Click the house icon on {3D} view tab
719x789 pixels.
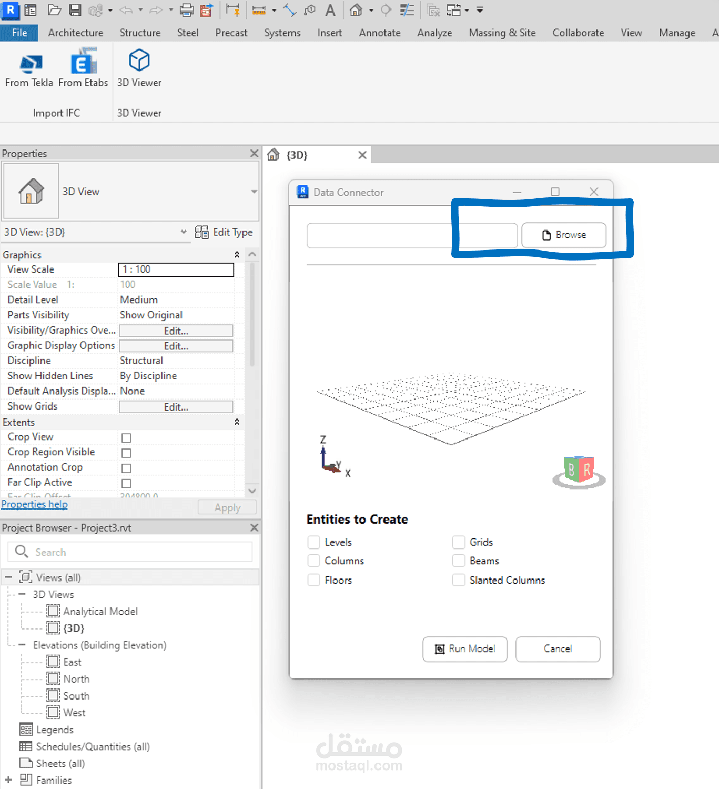coord(273,155)
